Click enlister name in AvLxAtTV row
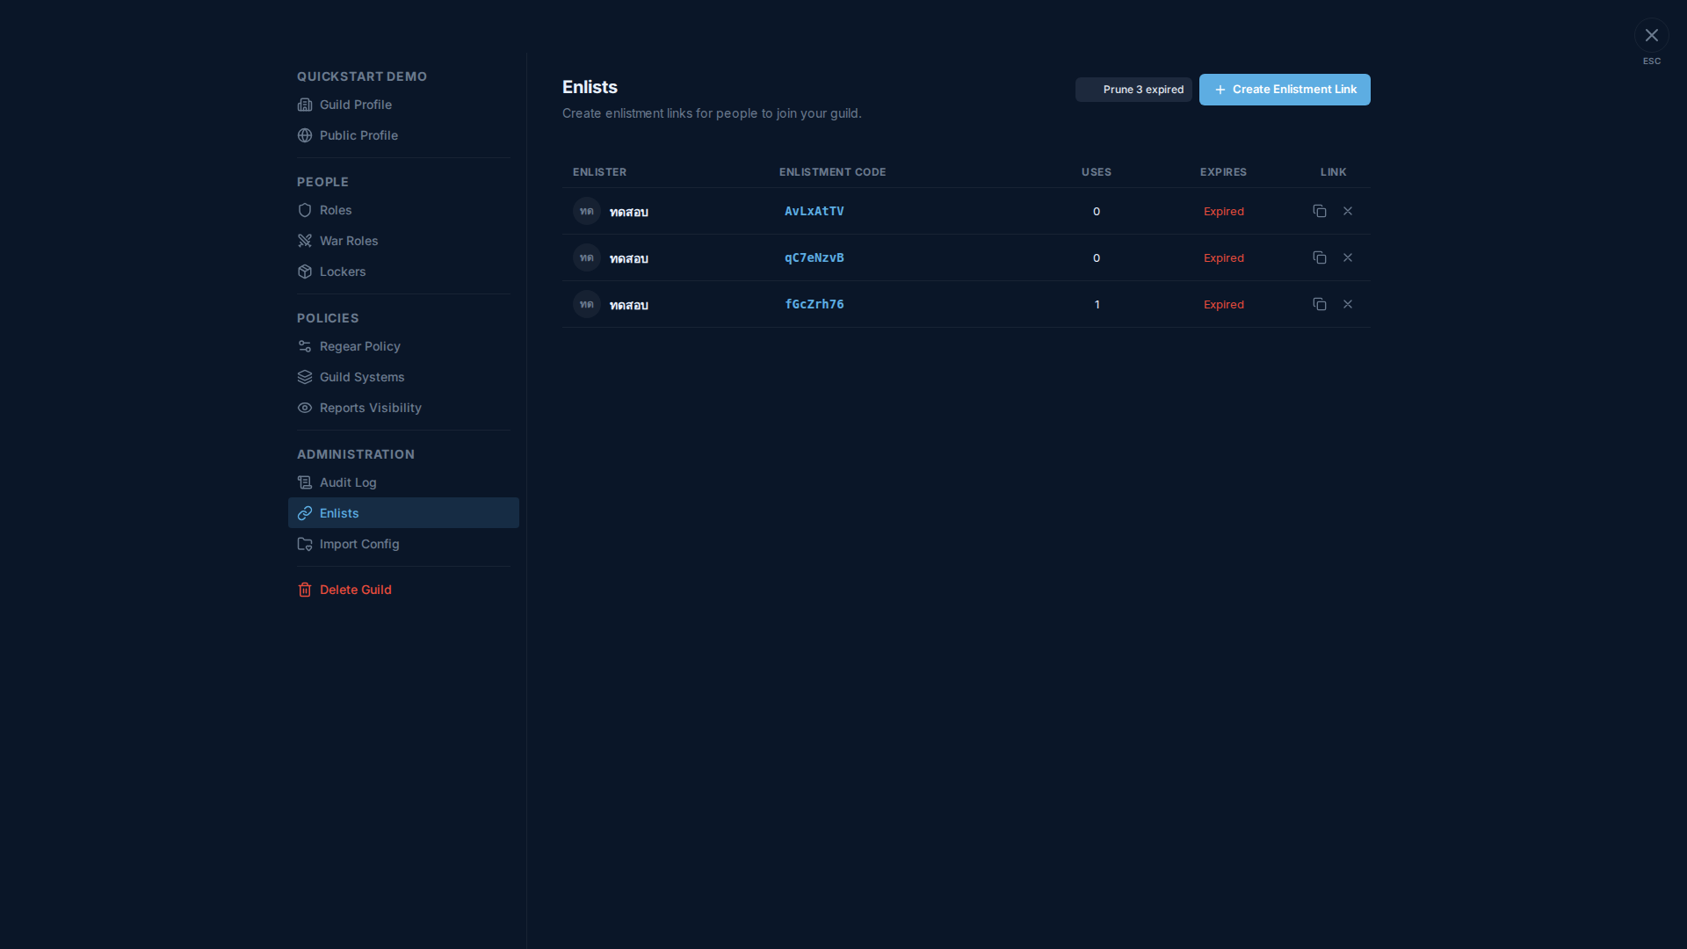This screenshot has width=1687, height=949. (x=629, y=212)
